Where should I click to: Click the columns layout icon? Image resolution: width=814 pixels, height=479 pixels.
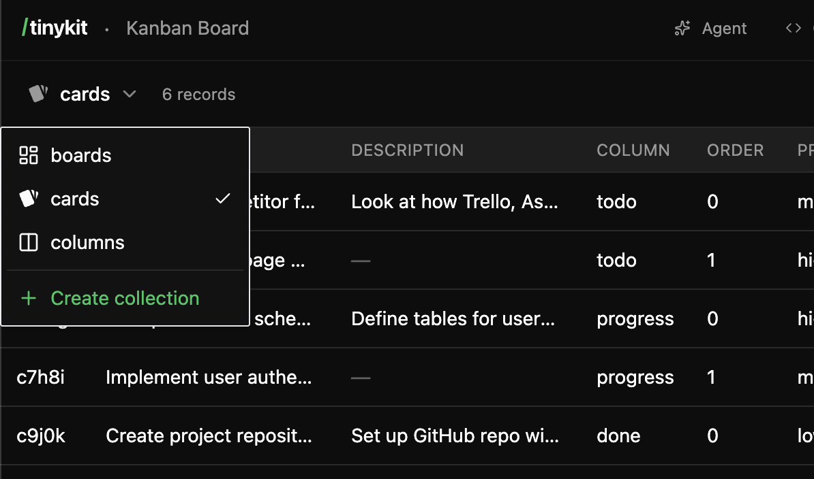click(29, 242)
